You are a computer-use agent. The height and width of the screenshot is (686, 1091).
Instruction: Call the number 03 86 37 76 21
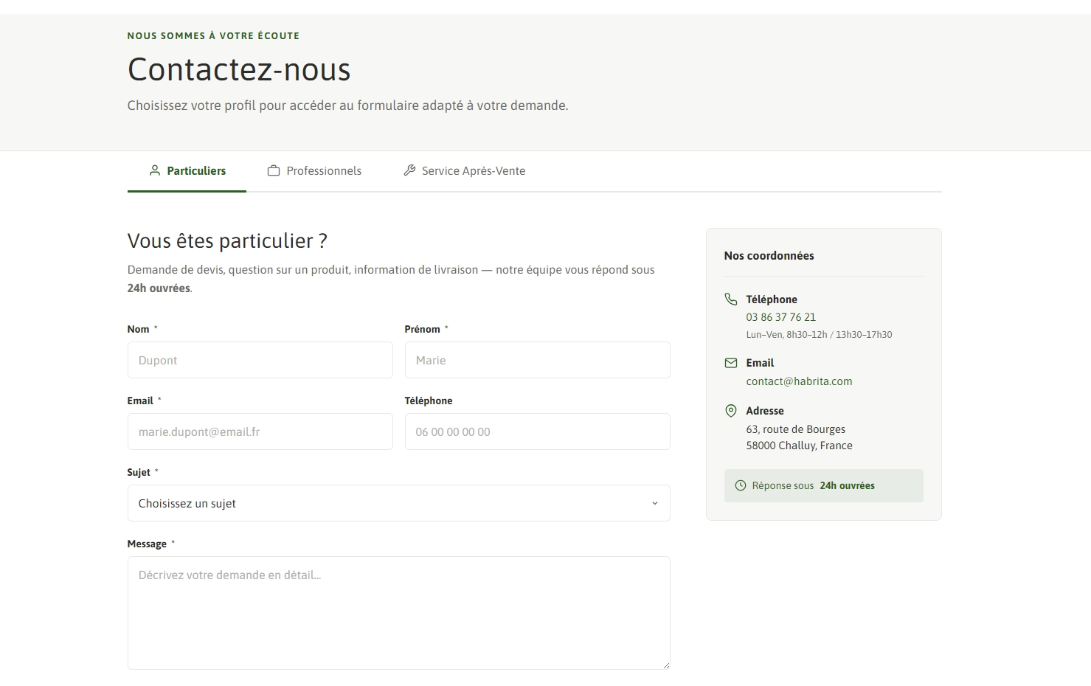pos(780,317)
